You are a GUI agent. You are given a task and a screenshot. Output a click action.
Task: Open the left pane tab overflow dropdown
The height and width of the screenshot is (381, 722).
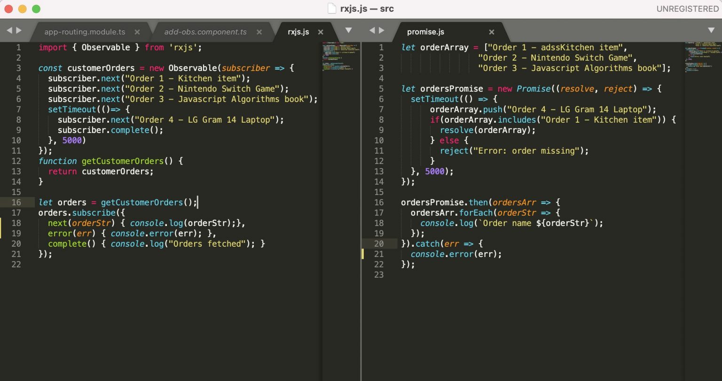(348, 30)
